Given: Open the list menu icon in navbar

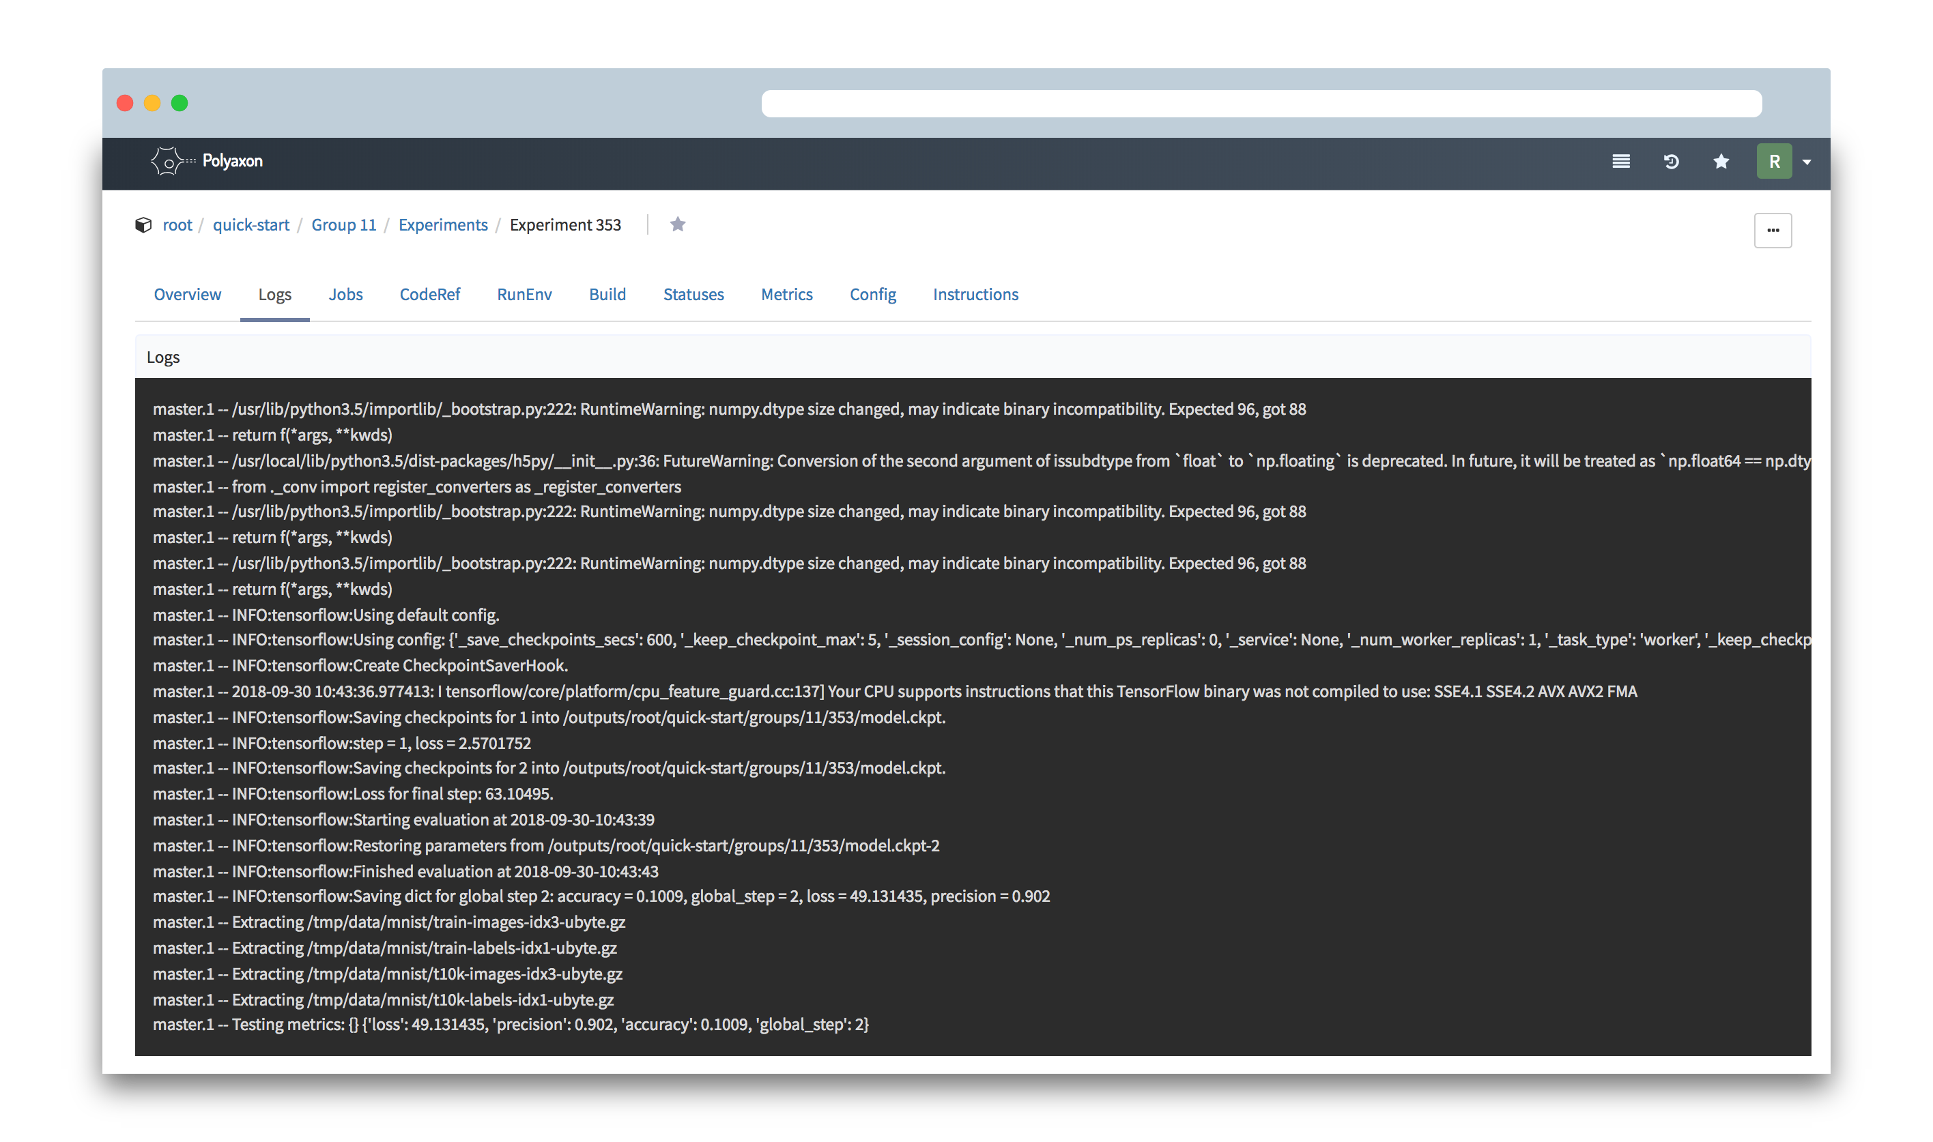Looking at the screenshot, I should pos(1620,162).
